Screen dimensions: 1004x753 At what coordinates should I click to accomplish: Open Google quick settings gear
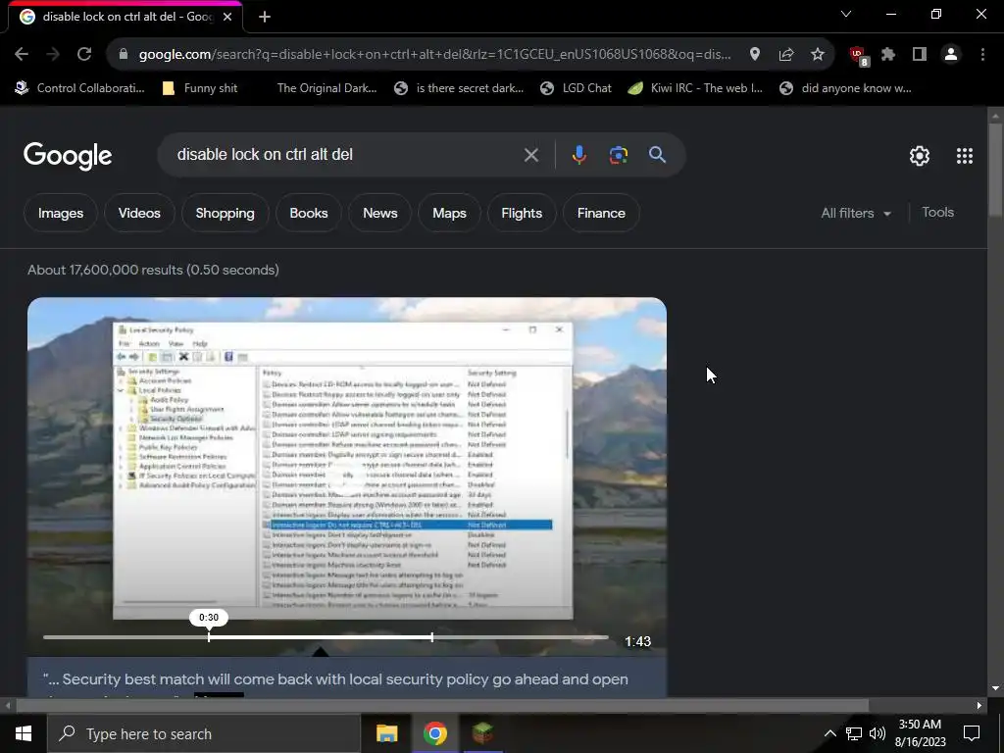click(x=920, y=156)
